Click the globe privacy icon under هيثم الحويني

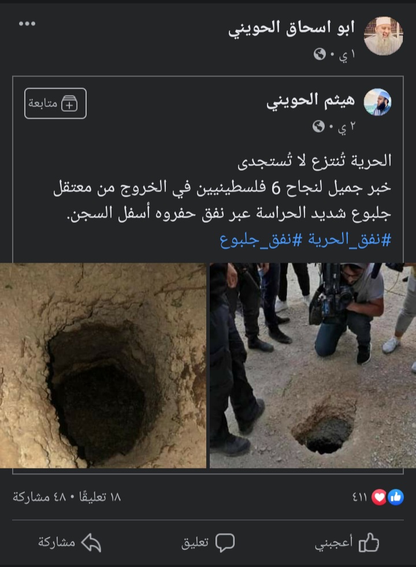coord(318,127)
